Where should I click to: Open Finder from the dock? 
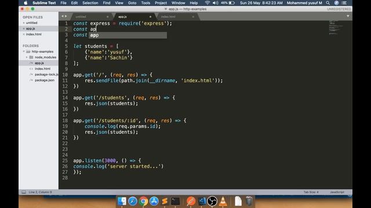[122, 201]
